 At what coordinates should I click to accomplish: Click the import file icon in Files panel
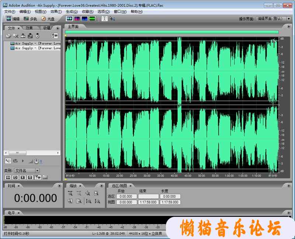(x=8, y=35)
